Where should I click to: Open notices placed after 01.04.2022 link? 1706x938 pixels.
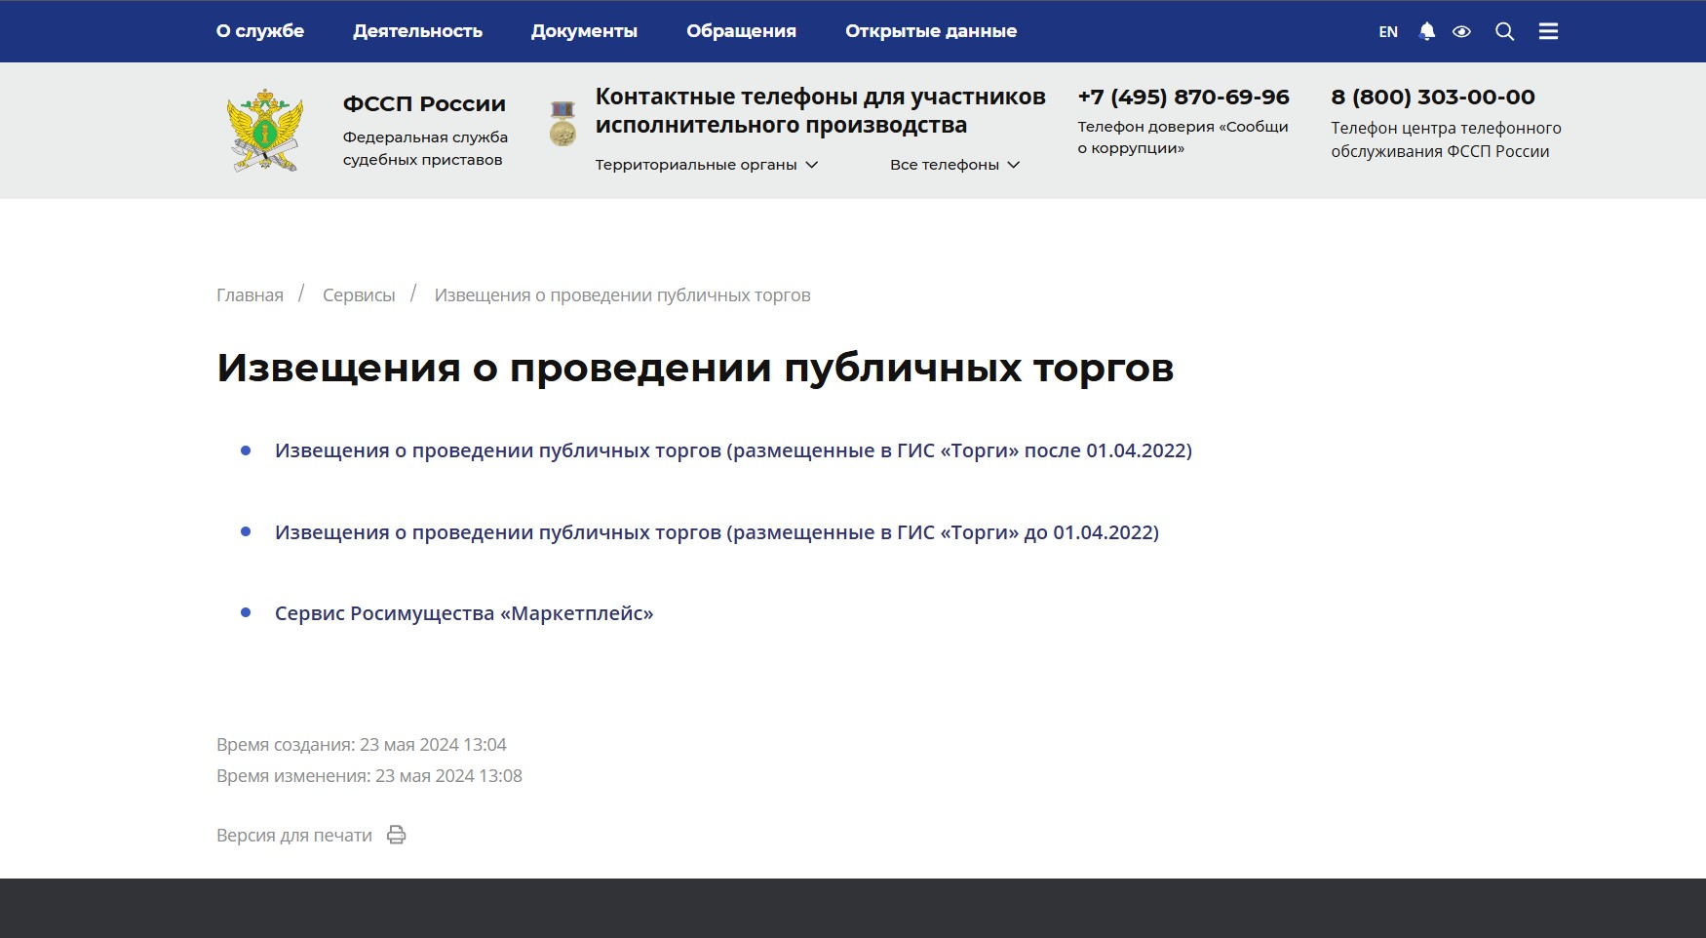[x=733, y=450]
